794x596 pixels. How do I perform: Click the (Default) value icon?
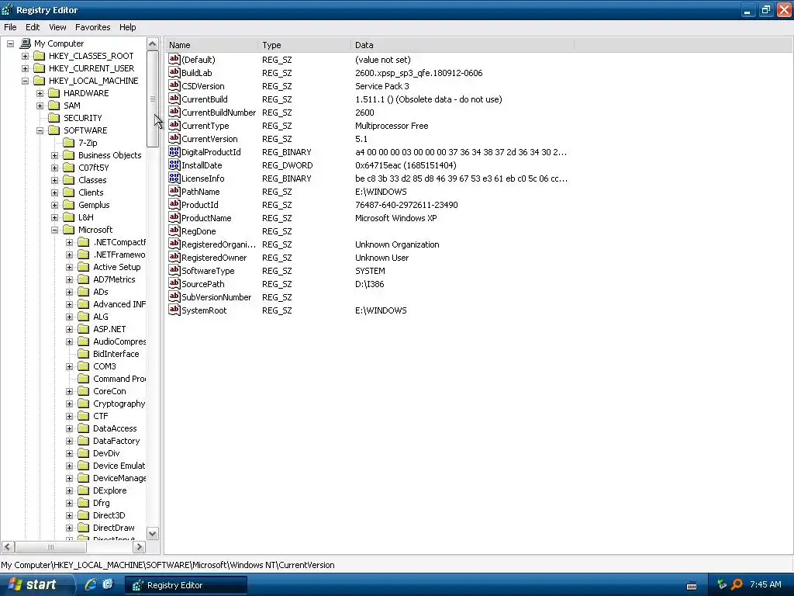pos(174,59)
